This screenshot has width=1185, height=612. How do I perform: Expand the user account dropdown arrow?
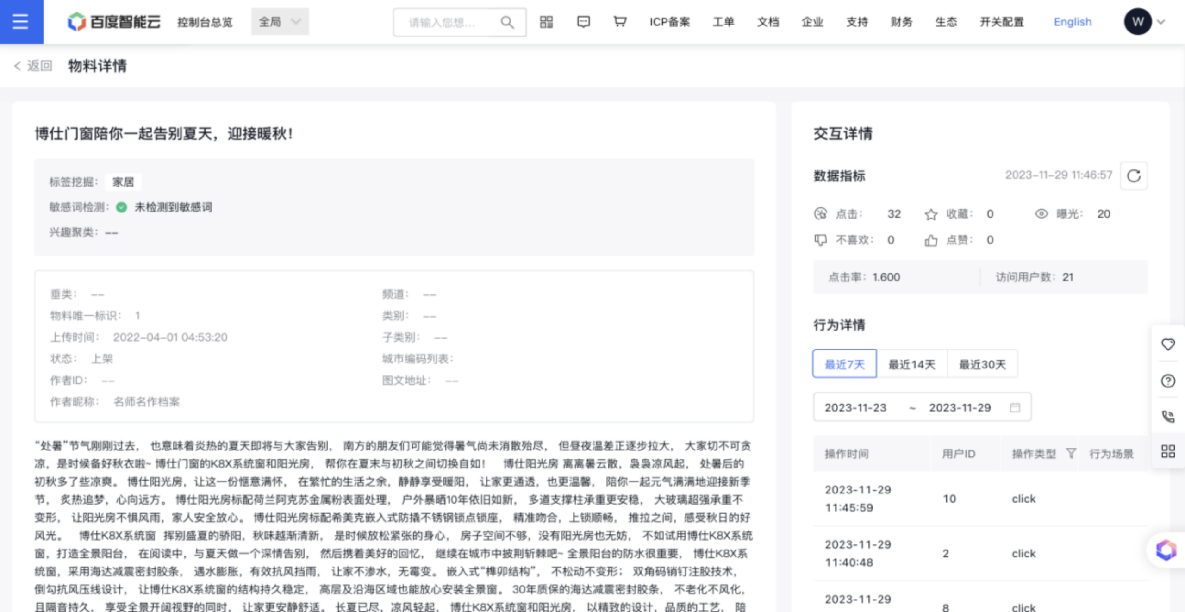click(1161, 22)
